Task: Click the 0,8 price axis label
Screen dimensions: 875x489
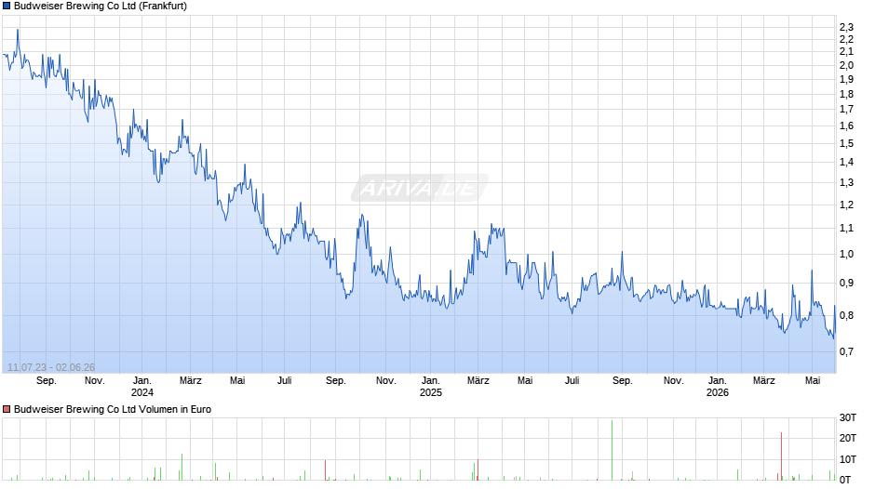Action: 846,315
